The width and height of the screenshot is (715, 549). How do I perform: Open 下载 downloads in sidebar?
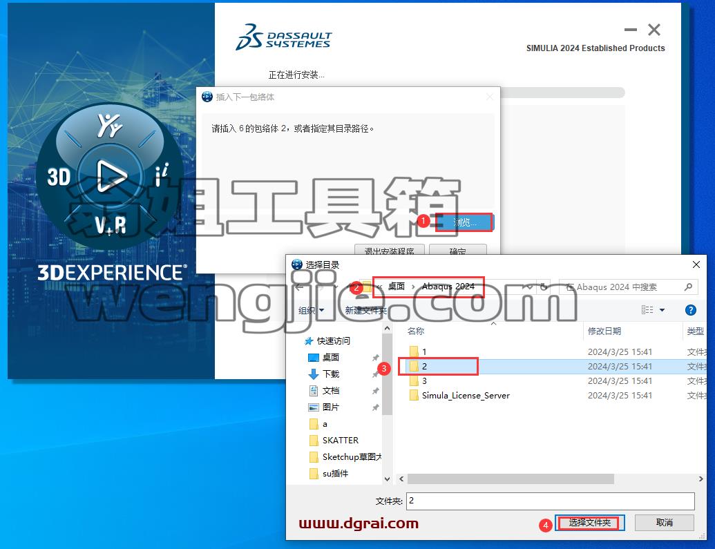331,374
